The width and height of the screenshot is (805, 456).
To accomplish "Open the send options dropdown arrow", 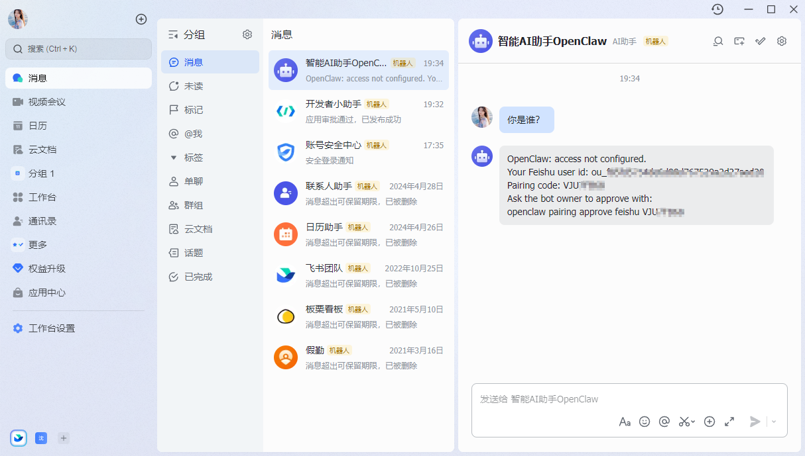I will [x=773, y=422].
